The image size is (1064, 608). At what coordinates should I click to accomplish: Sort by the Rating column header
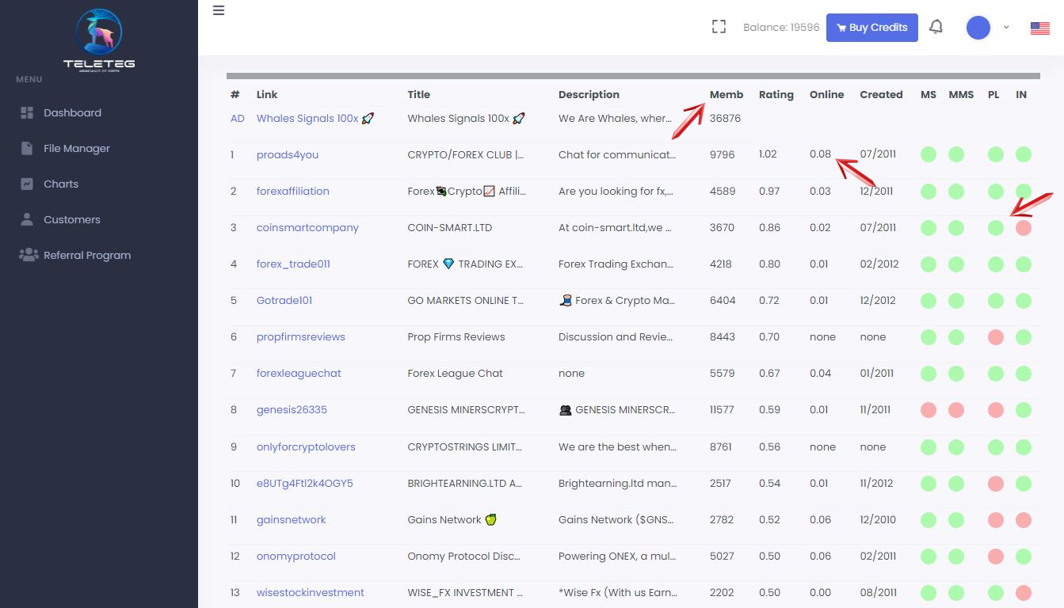pyautogui.click(x=776, y=94)
